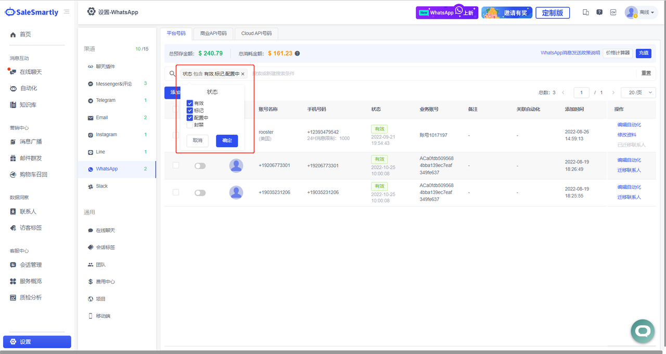Open the Slack channel settings
666x354 pixels.
(x=101, y=186)
